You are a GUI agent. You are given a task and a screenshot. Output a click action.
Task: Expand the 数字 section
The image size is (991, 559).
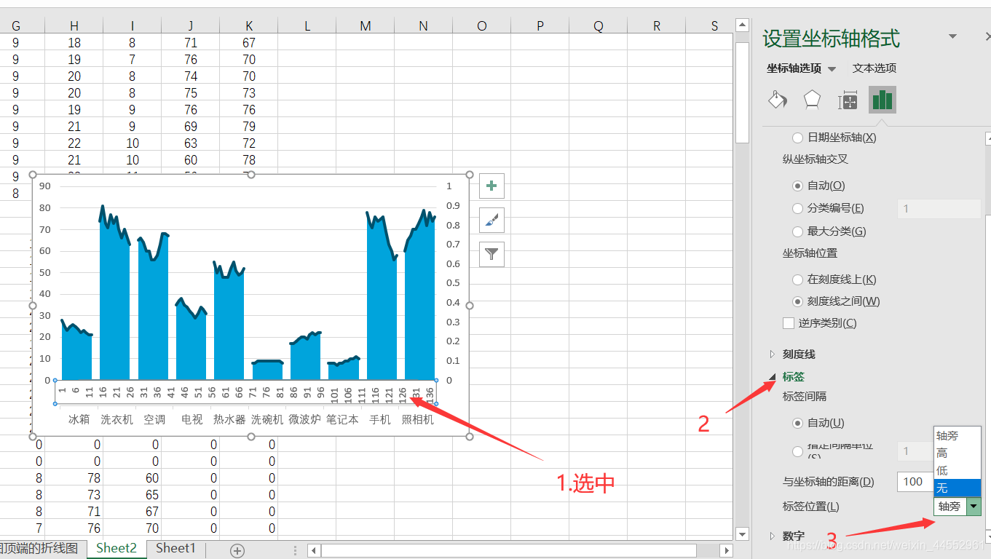click(x=773, y=536)
